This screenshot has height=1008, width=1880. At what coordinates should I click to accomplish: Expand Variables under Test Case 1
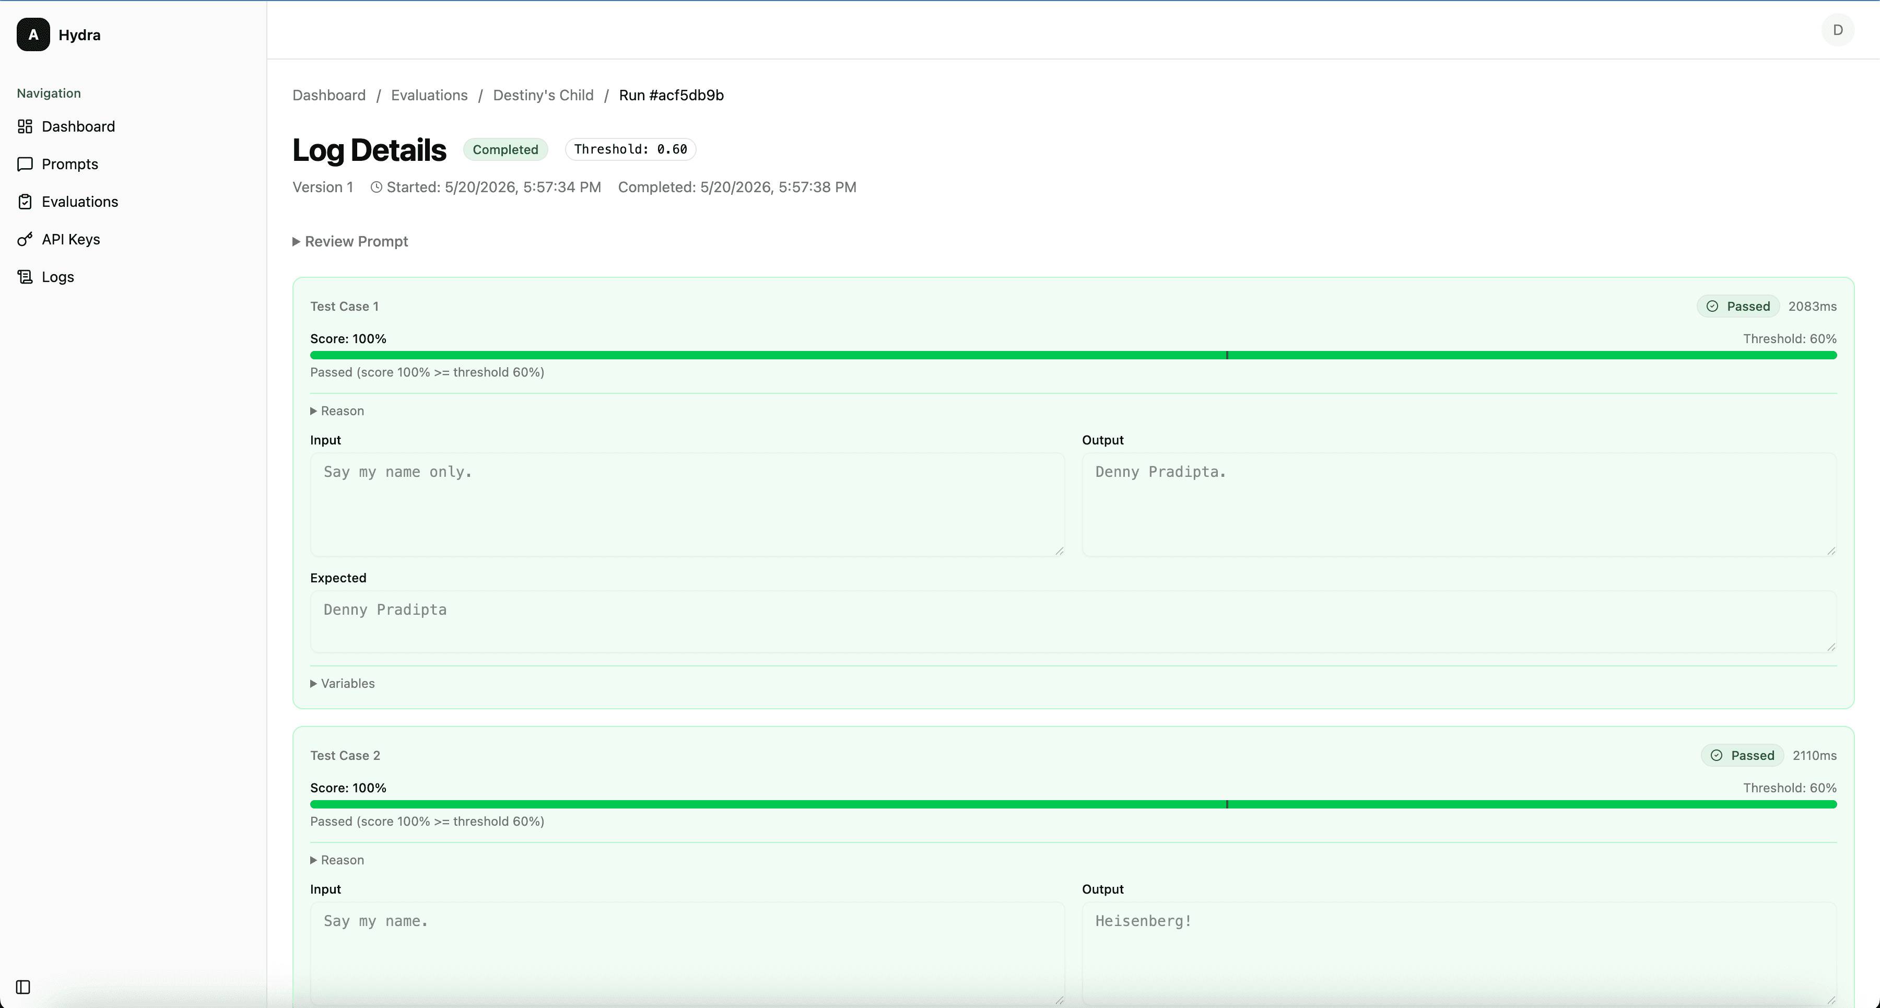tap(342, 684)
